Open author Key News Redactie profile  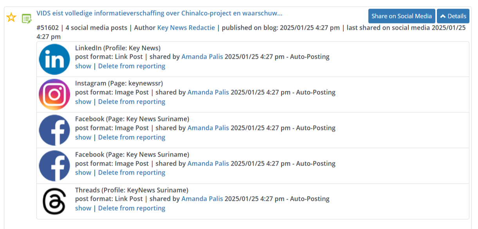coord(186,28)
